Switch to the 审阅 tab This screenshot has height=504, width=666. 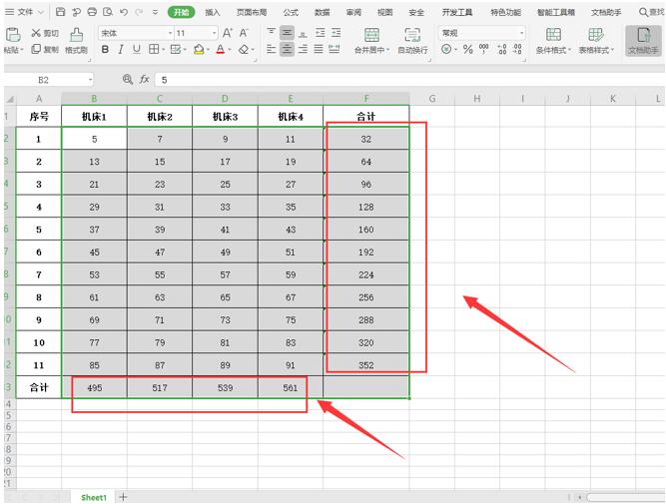(353, 12)
